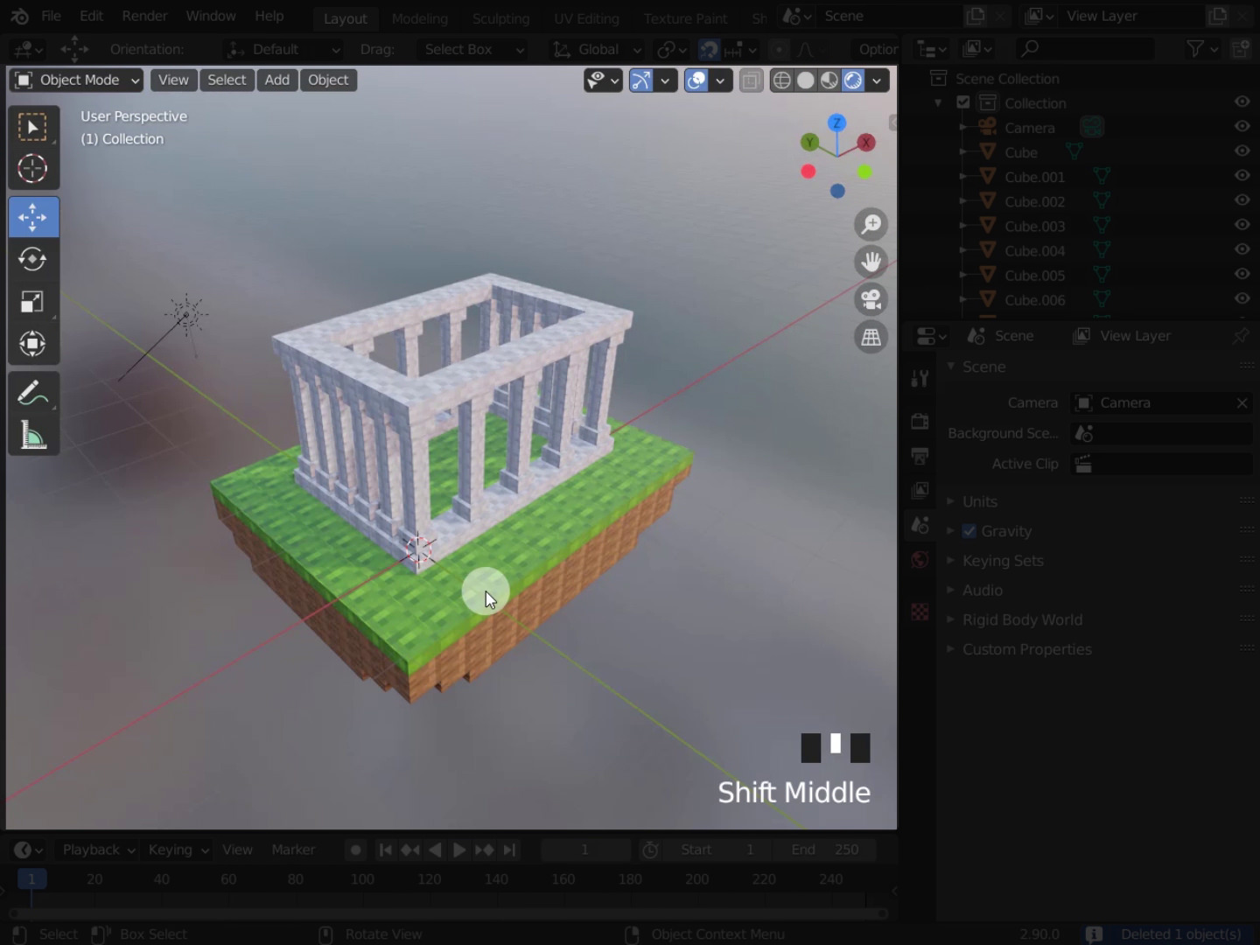This screenshot has height=945, width=1260.
Task: Open the Object Mode dropdown
Action: point(77,80)
